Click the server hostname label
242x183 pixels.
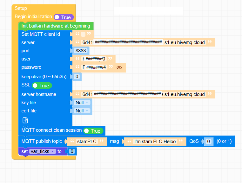[39, 94]
